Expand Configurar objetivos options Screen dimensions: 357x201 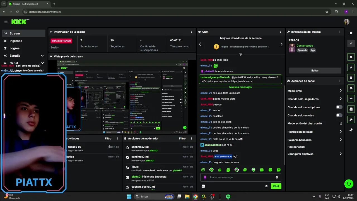point(341,154)
